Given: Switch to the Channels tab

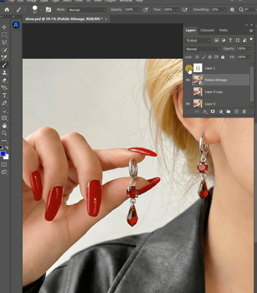Looking at the screenshot, I should [207, 30].
